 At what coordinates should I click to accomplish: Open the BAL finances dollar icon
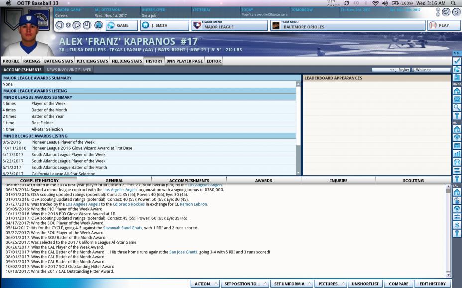point(457,225)
